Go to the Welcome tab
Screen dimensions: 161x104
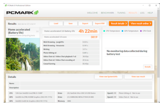point(92,13)
